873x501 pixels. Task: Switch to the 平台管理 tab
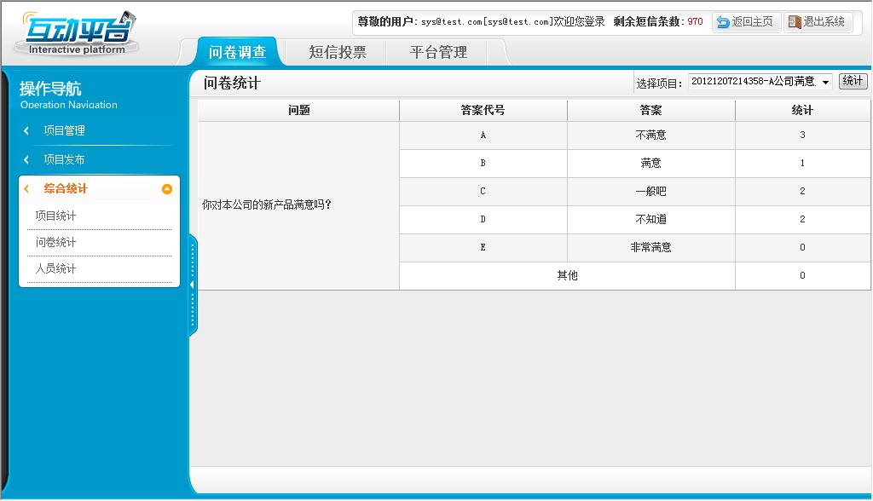click(x=438, y=52)
